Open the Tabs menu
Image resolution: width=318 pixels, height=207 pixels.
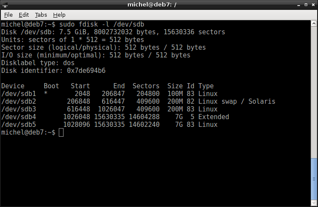41,15
